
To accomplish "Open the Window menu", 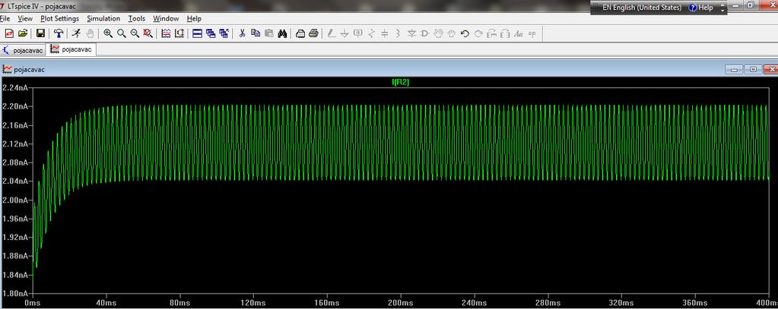I will tap(166, 18).
